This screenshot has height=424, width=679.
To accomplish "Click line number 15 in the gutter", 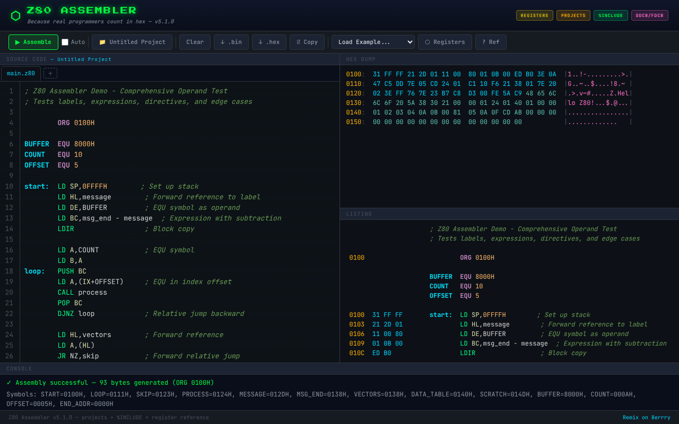I will (x=9, y=240).
